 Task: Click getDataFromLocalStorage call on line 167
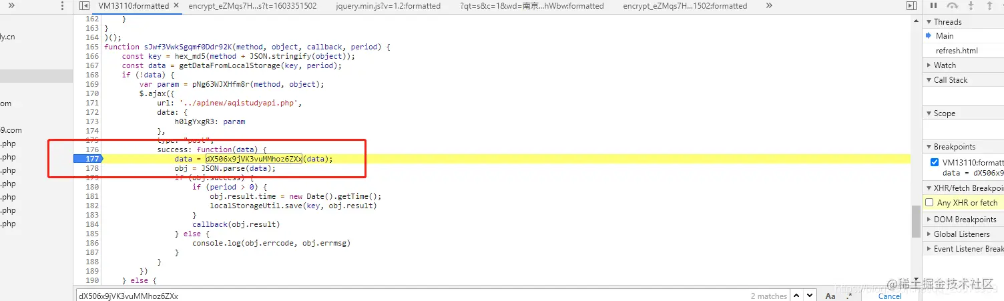[254, 66]
